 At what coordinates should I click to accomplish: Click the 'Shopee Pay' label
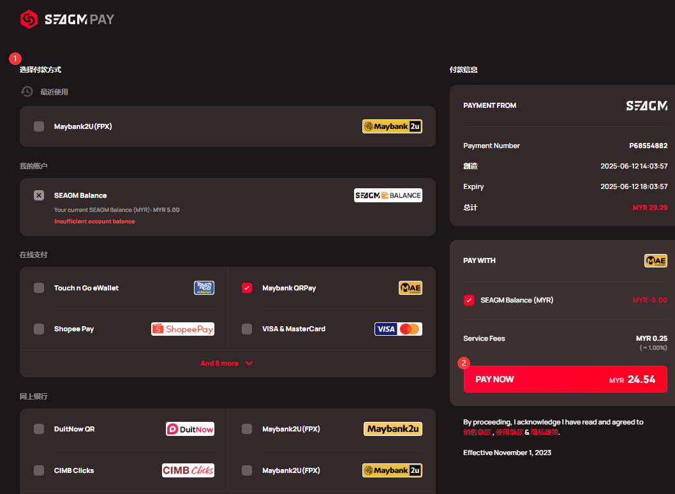pos(74,329)
